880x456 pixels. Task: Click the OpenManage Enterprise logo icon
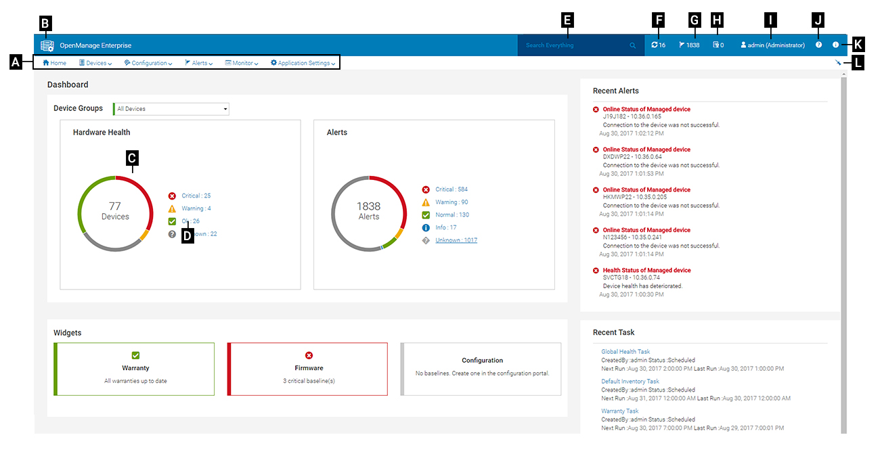[x=46, y=45]
